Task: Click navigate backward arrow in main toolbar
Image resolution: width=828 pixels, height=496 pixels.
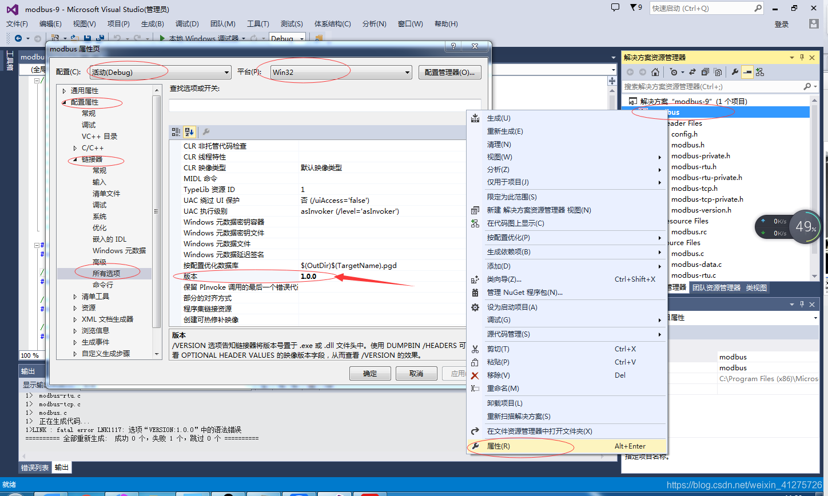Action: (x=18, y=38)
